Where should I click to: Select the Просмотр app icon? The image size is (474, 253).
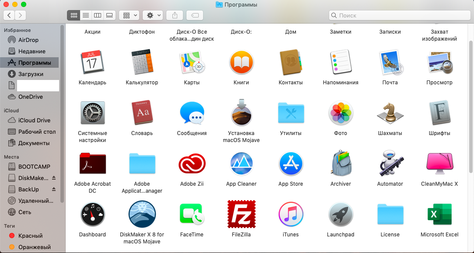coord(439,63)
